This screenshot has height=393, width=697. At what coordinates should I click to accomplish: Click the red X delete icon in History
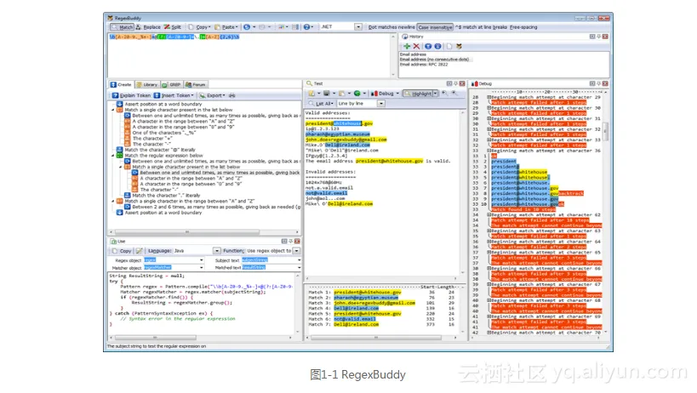pyautogui.click(x=416, y=46)
